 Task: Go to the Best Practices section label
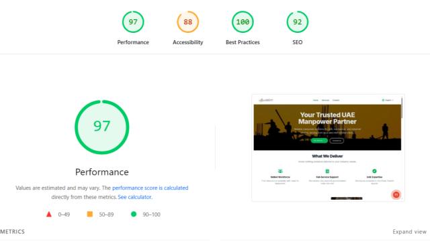click(243, 42)
